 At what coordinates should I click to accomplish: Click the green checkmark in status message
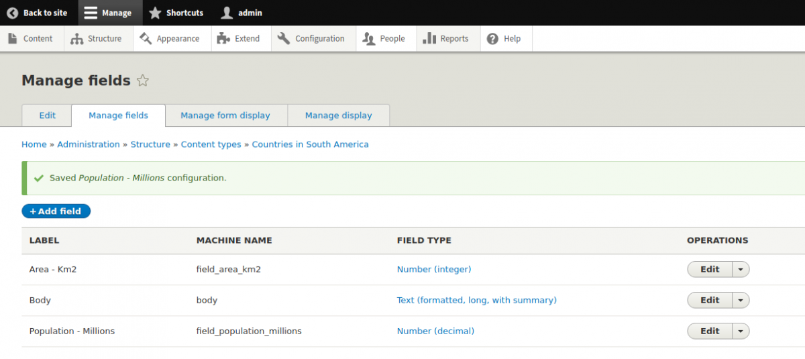coord(39,178)
